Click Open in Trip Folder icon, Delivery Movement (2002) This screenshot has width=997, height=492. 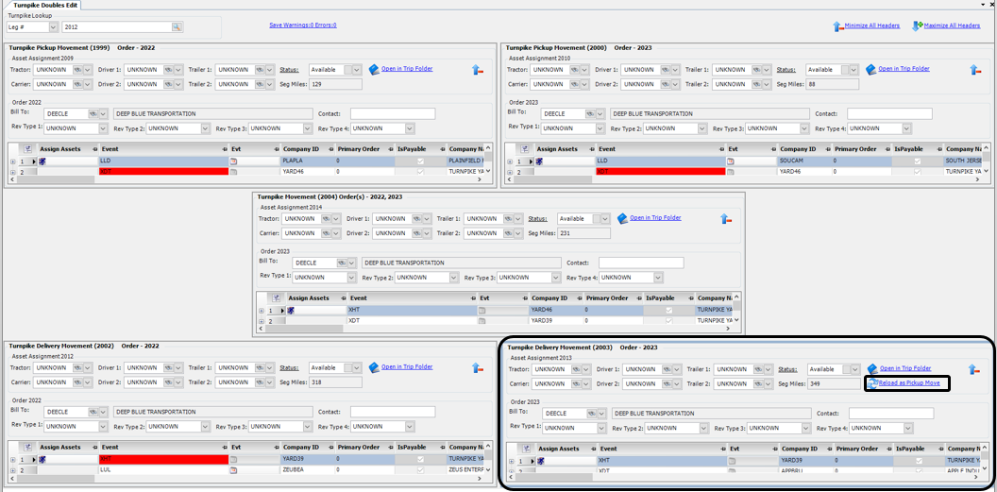374,367
